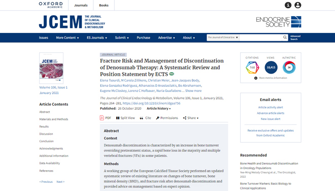The image size is (335, 191).
Task: Open recommended Bone Health and Denosumab article
Action: click(269, 166)
